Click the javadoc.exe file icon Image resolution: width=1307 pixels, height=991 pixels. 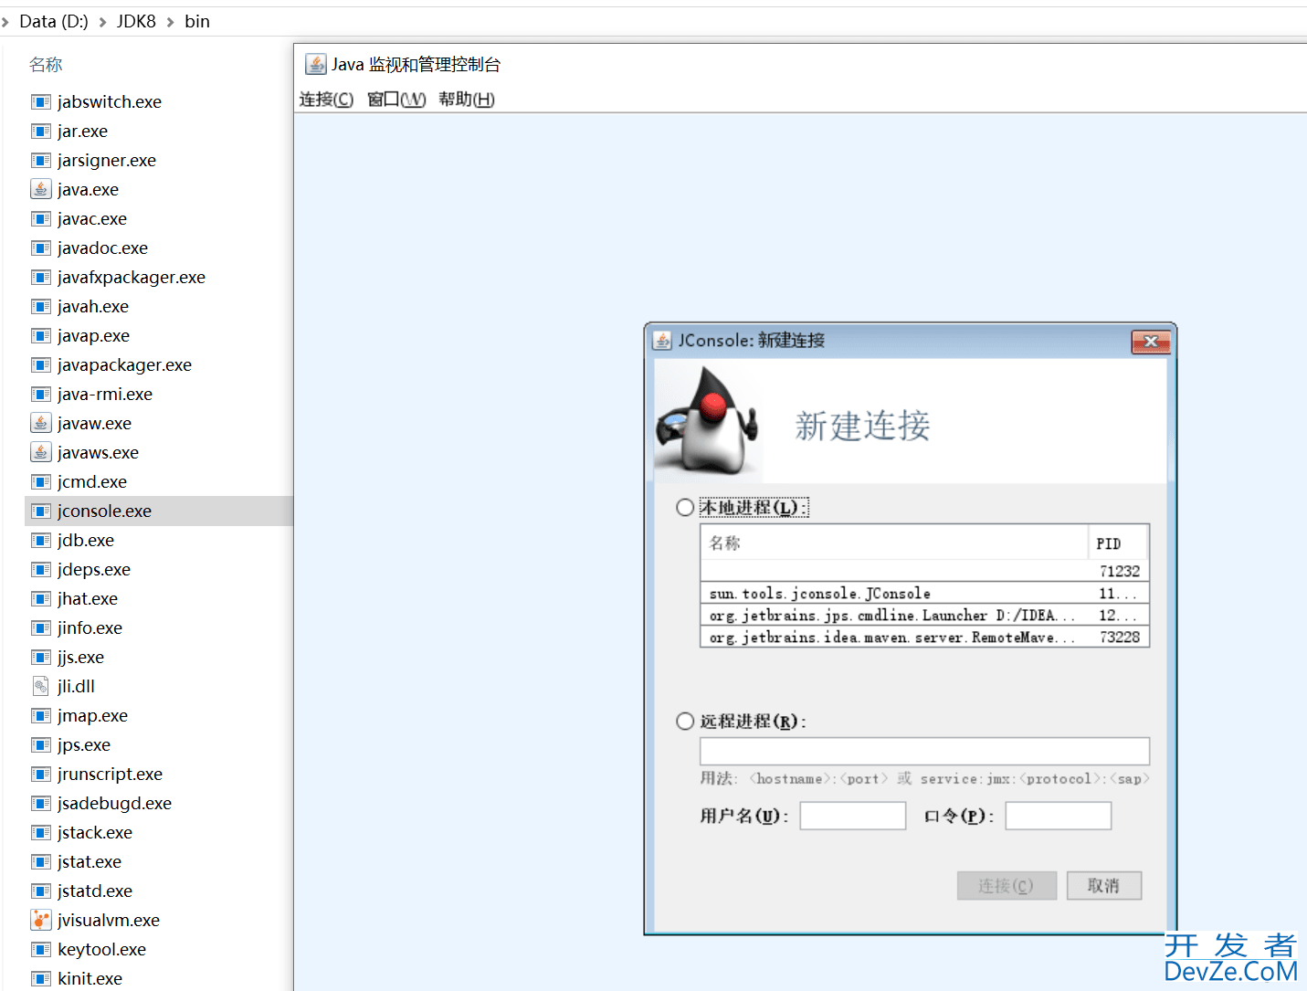tap(40, 248)
